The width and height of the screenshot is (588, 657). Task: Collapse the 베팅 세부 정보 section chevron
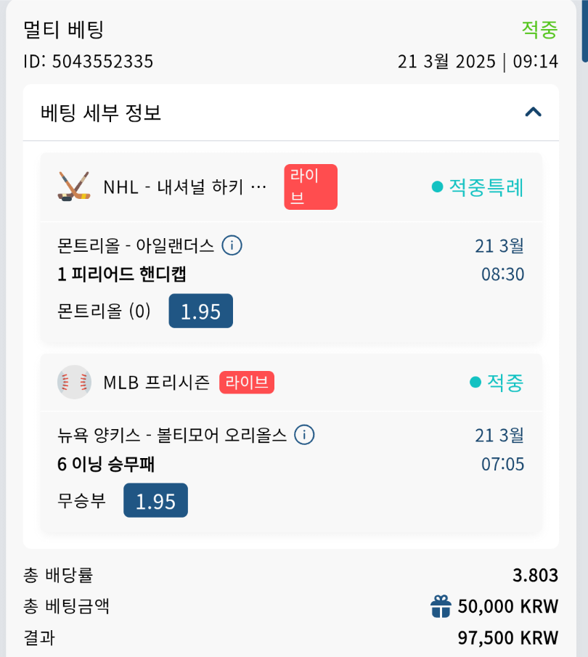[533, 113]
